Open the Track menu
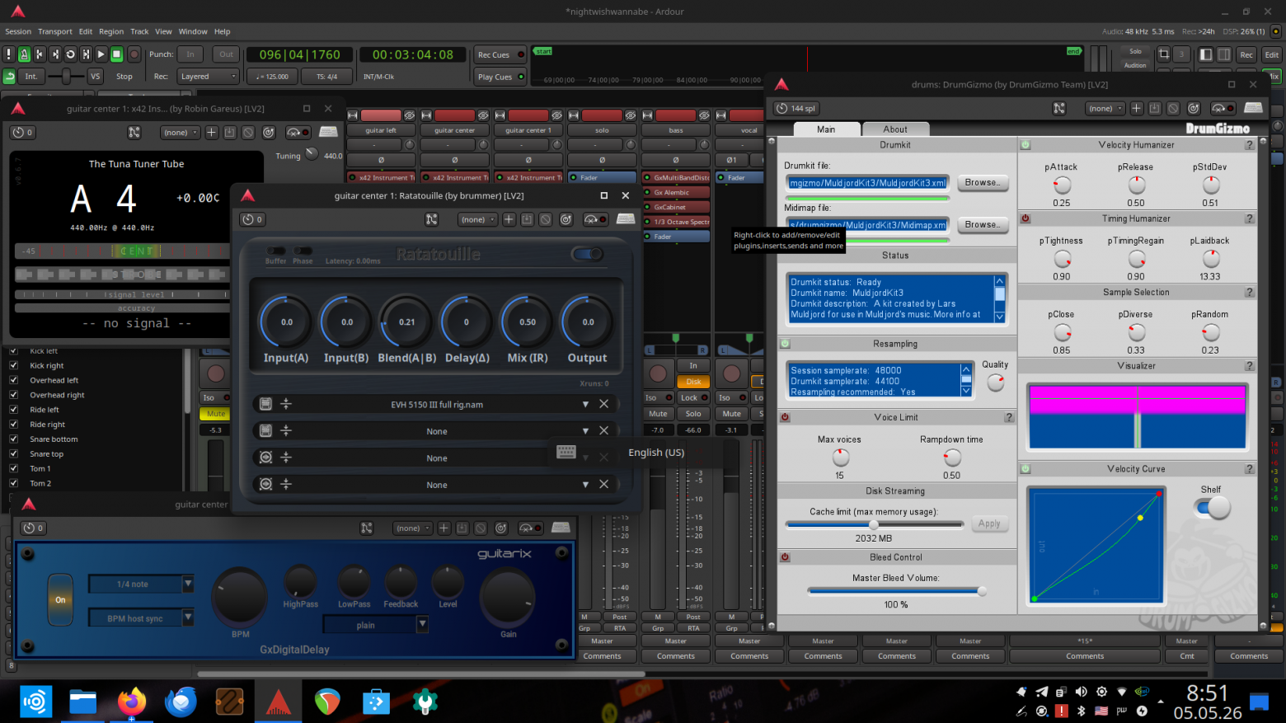The height and width of the screenshot is (723, 1286). (139, 31)
